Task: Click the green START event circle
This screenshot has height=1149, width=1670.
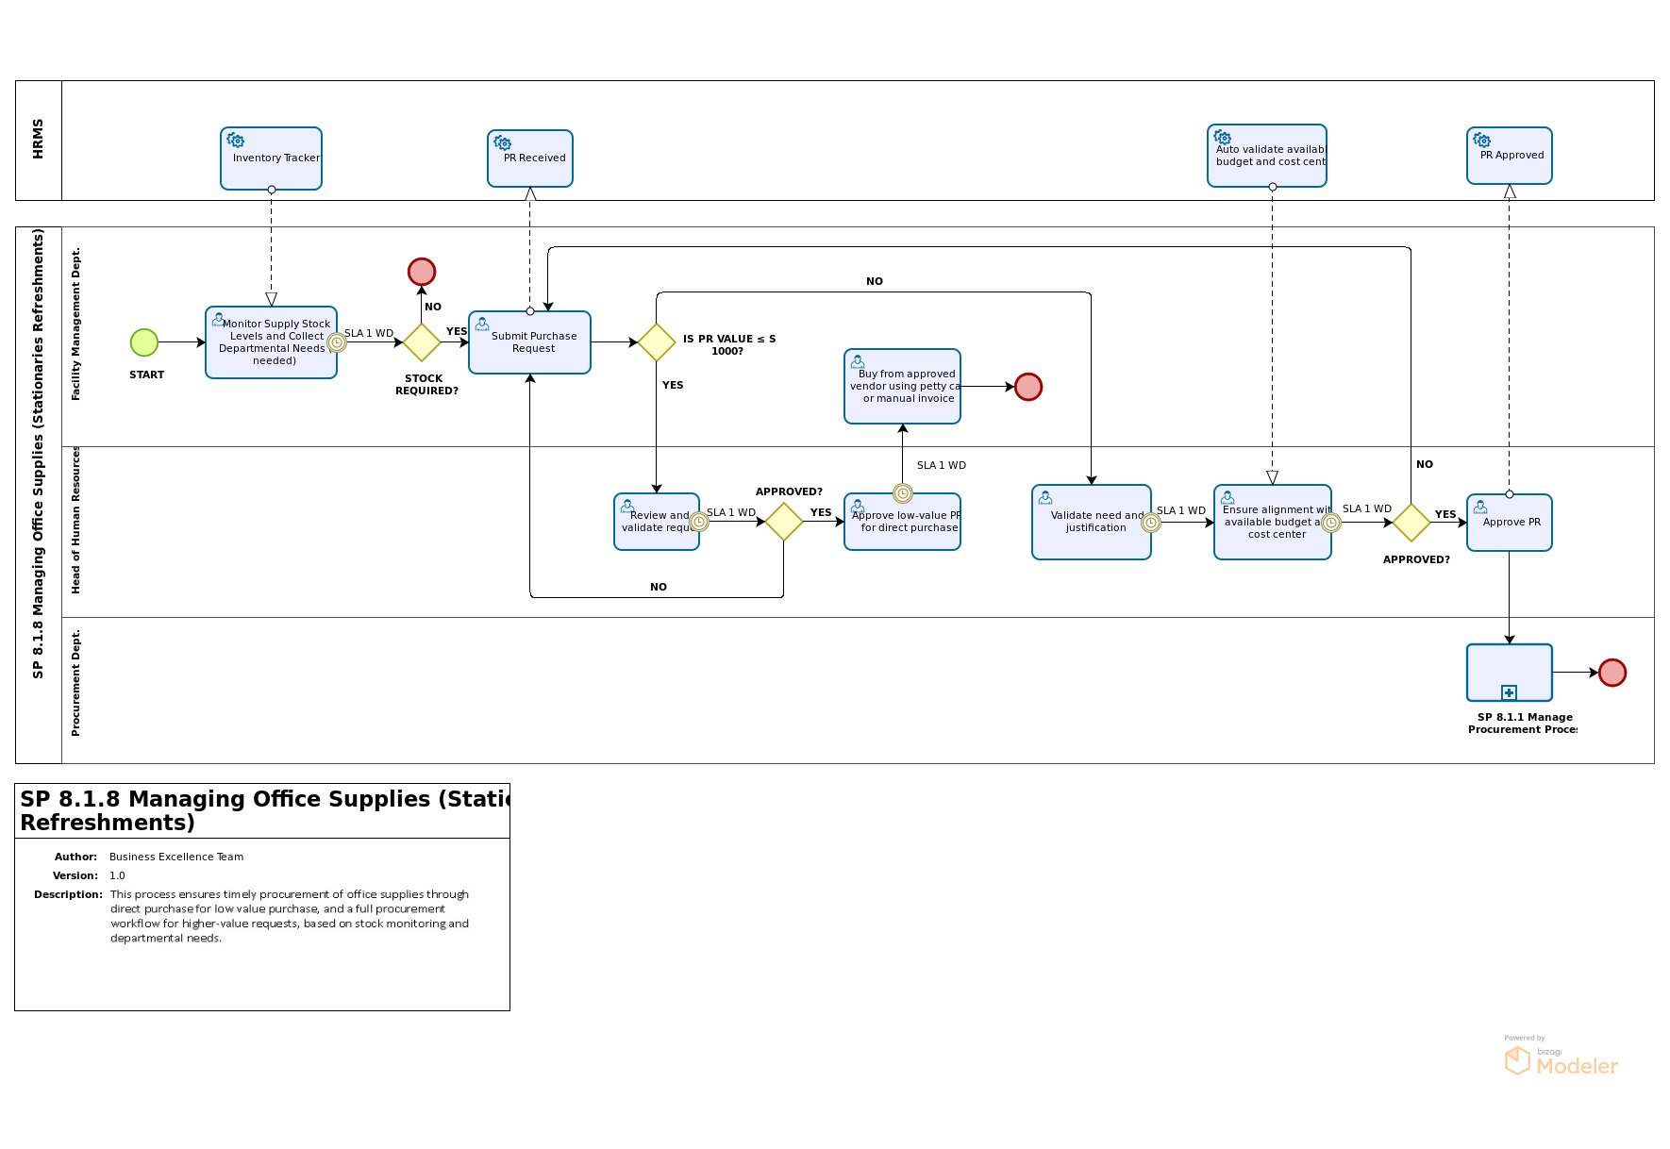Action: tap(144, 342)
